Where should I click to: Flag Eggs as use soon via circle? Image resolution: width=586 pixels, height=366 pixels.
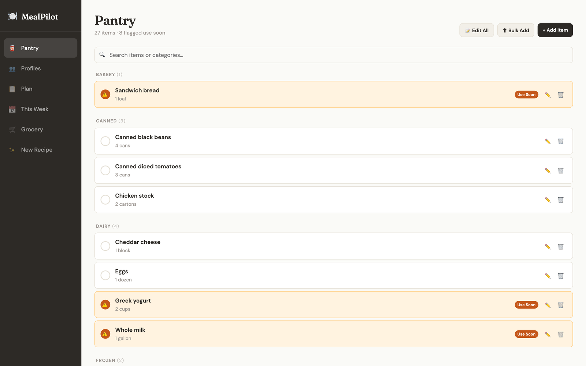105,276
